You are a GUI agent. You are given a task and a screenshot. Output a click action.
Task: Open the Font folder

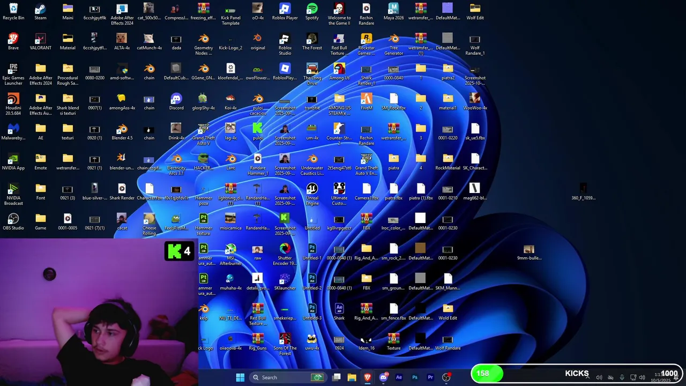[x=41, y=192]
